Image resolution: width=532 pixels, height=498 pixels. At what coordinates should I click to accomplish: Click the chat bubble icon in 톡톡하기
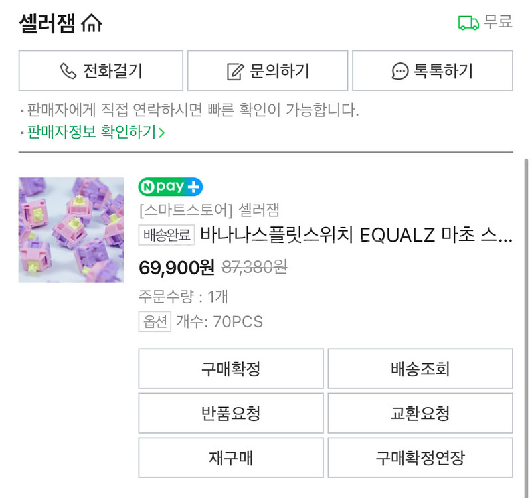[400, 71]
